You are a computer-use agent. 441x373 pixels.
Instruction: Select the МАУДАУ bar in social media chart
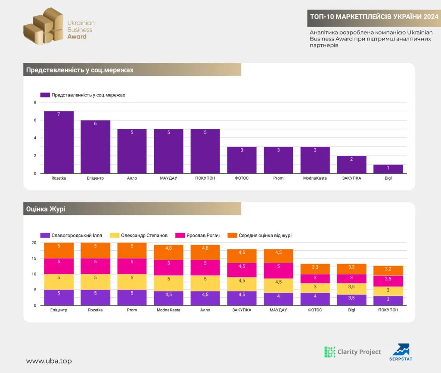coord(168,151)
